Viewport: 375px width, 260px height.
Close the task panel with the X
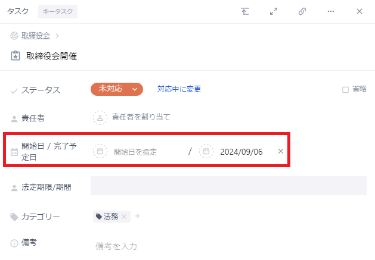359,11
